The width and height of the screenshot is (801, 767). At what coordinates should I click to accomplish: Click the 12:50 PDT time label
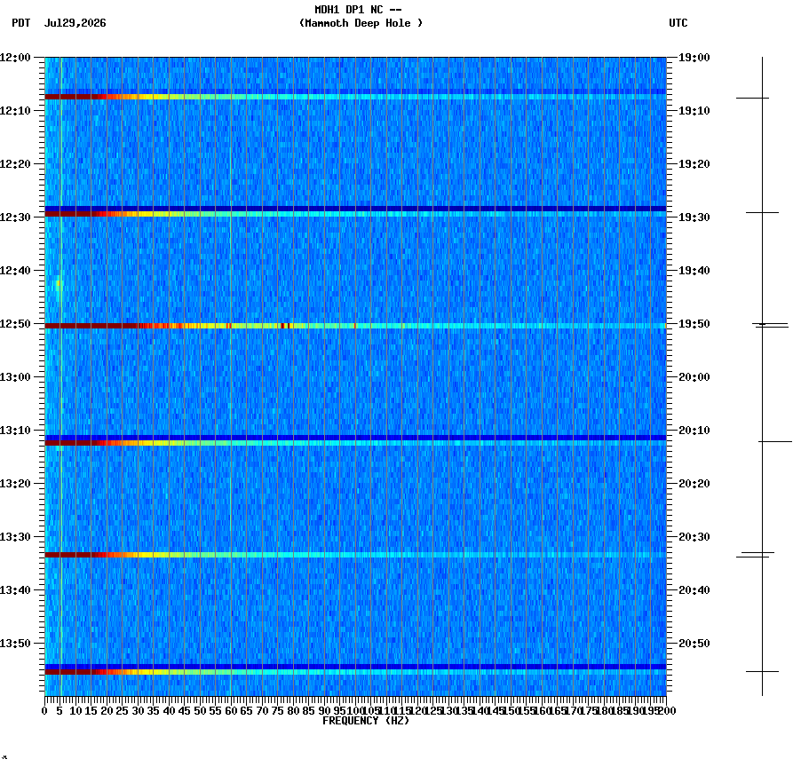[x=15, y=324]
